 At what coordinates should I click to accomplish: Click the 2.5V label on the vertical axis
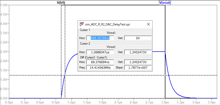coord(5,51)
